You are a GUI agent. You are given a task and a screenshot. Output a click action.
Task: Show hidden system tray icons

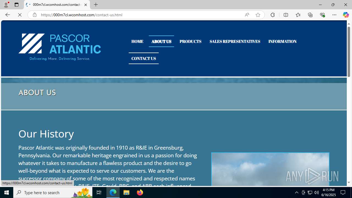click(296, 193)
